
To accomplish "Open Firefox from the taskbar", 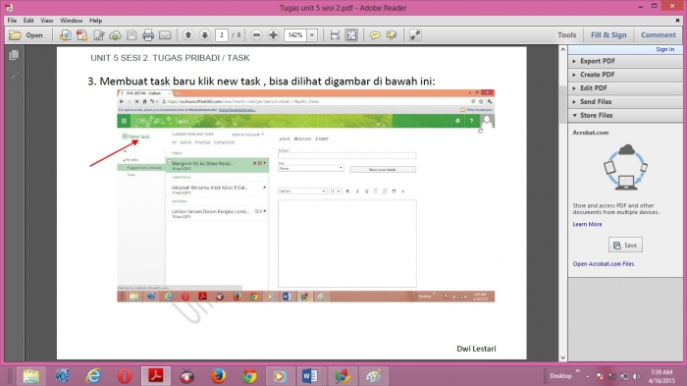I will 218,376.
